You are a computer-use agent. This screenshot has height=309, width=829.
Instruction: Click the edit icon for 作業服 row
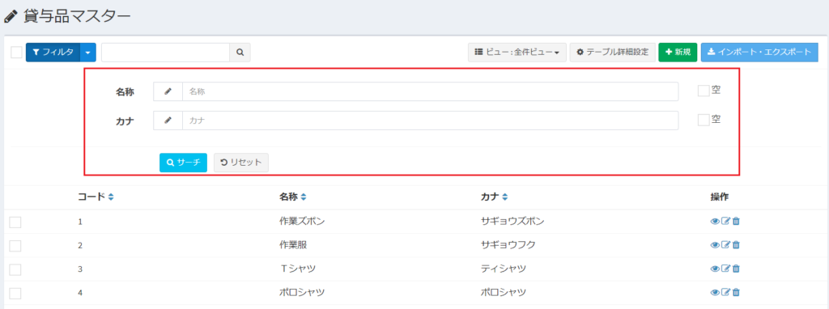pyautogui.click(x=725, y=244)
